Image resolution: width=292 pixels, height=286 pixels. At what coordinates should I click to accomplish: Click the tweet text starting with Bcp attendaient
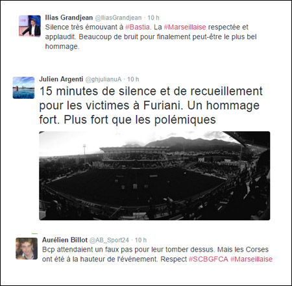157,254
